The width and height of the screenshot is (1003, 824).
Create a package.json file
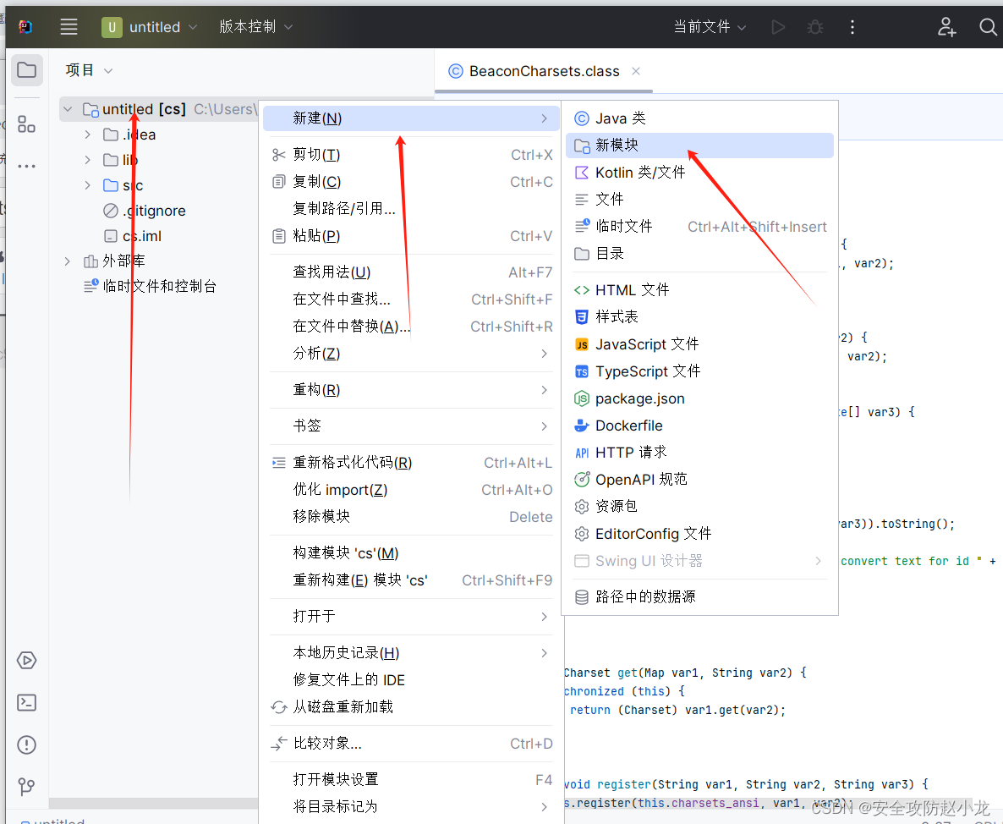pyautogui.click(x=699, y=398)
